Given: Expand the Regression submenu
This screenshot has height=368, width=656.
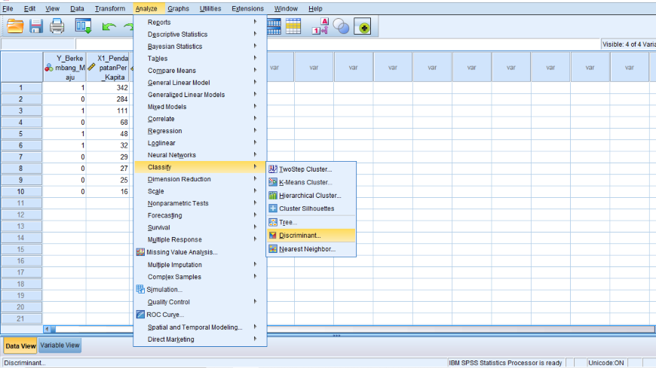Looking at the screenshot, I should point(164,131).
